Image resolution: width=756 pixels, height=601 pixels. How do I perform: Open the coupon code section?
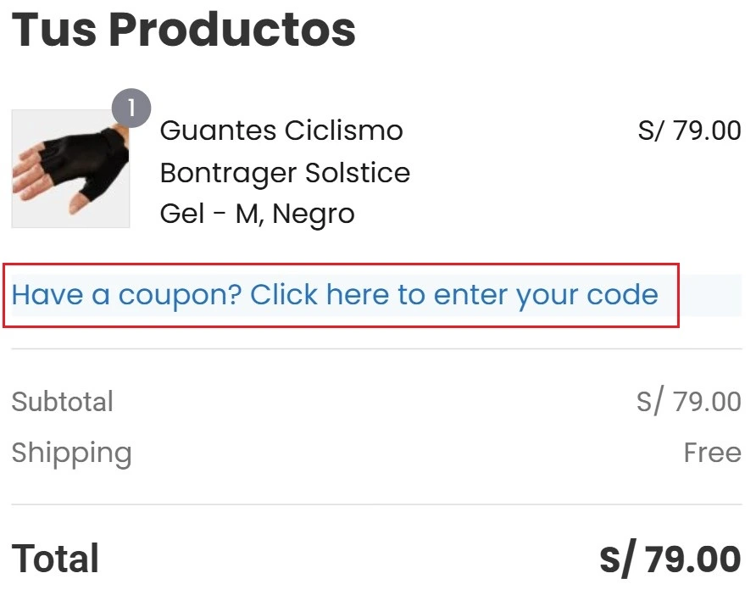click(335, 294)
